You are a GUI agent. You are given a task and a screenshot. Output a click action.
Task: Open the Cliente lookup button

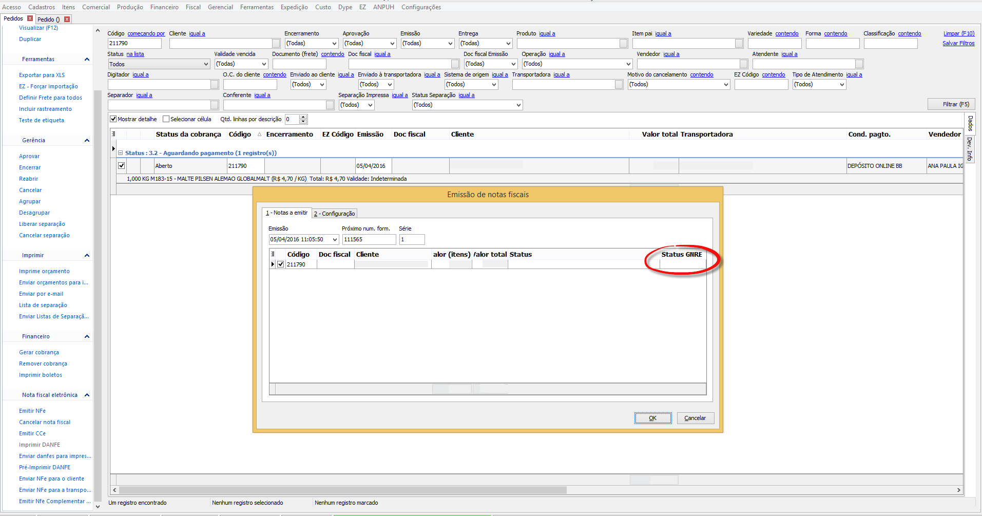276,44
